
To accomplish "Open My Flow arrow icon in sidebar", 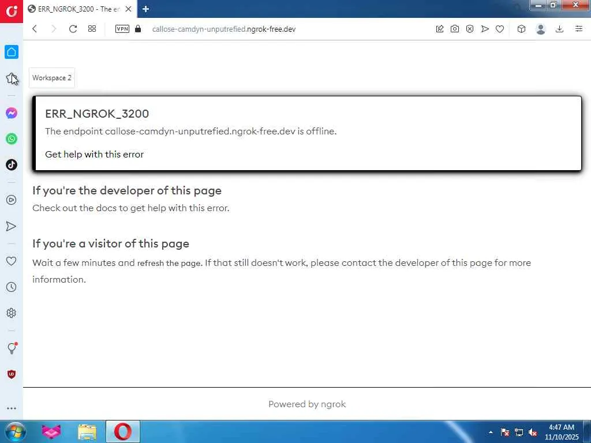I will pyautogui.click(x=12, y=226).
